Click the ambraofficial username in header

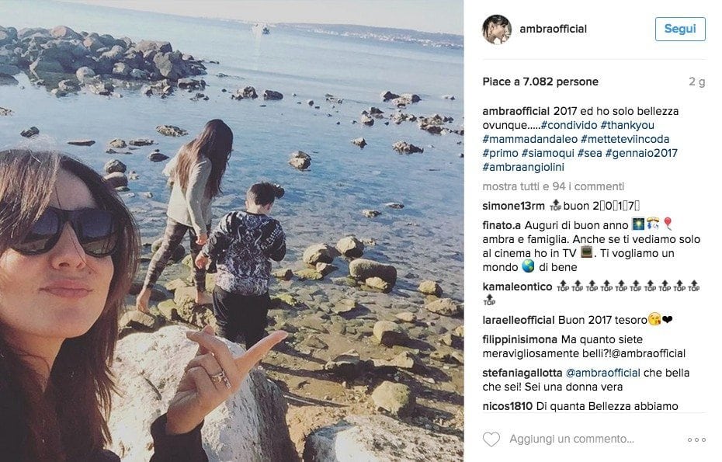click(553, 29)
